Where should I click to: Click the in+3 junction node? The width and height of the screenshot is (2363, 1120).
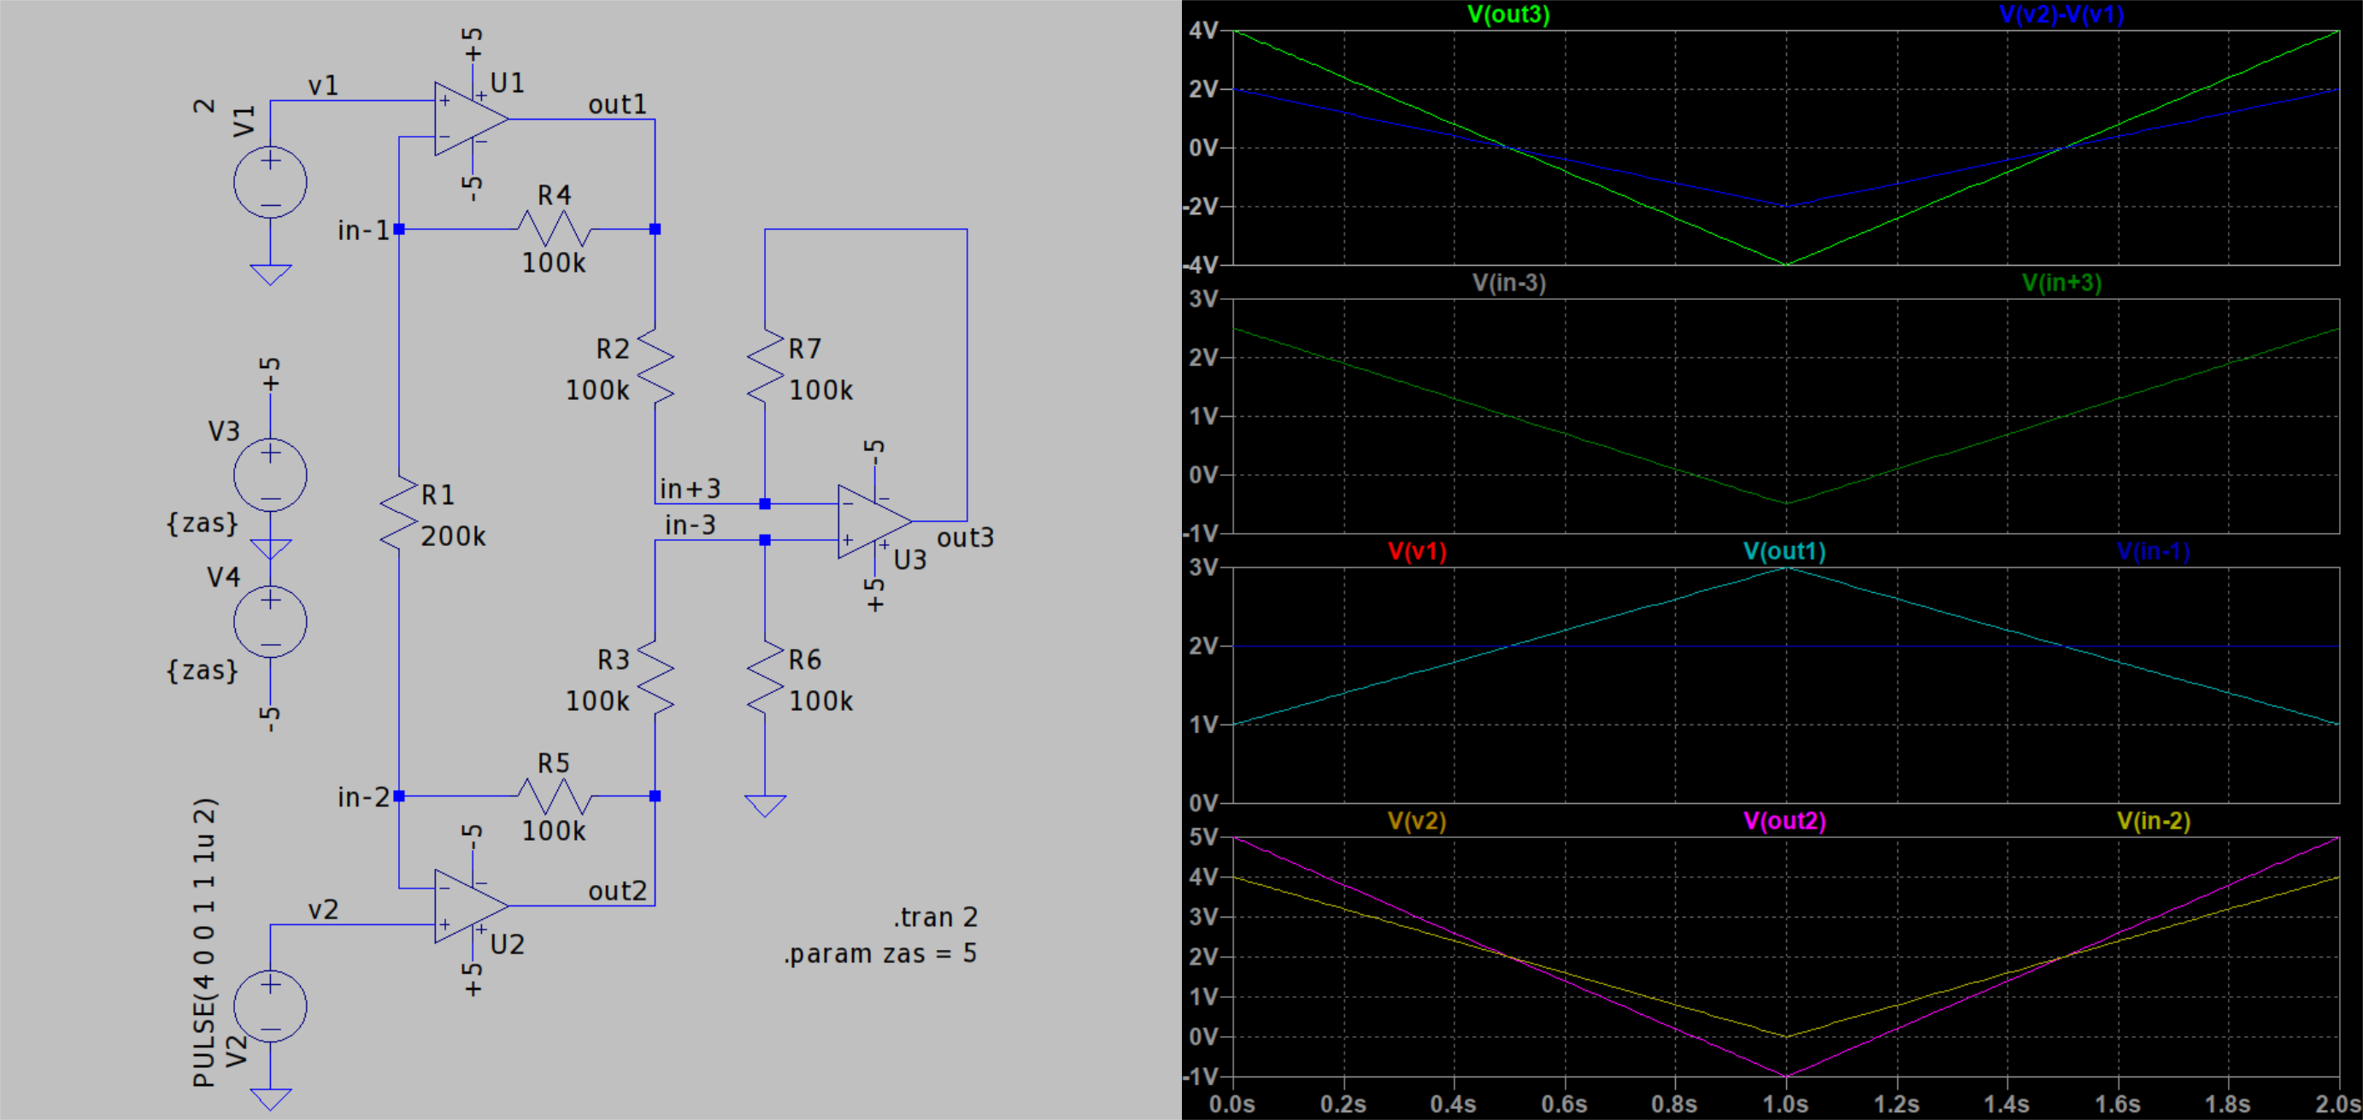pos(765,503)
